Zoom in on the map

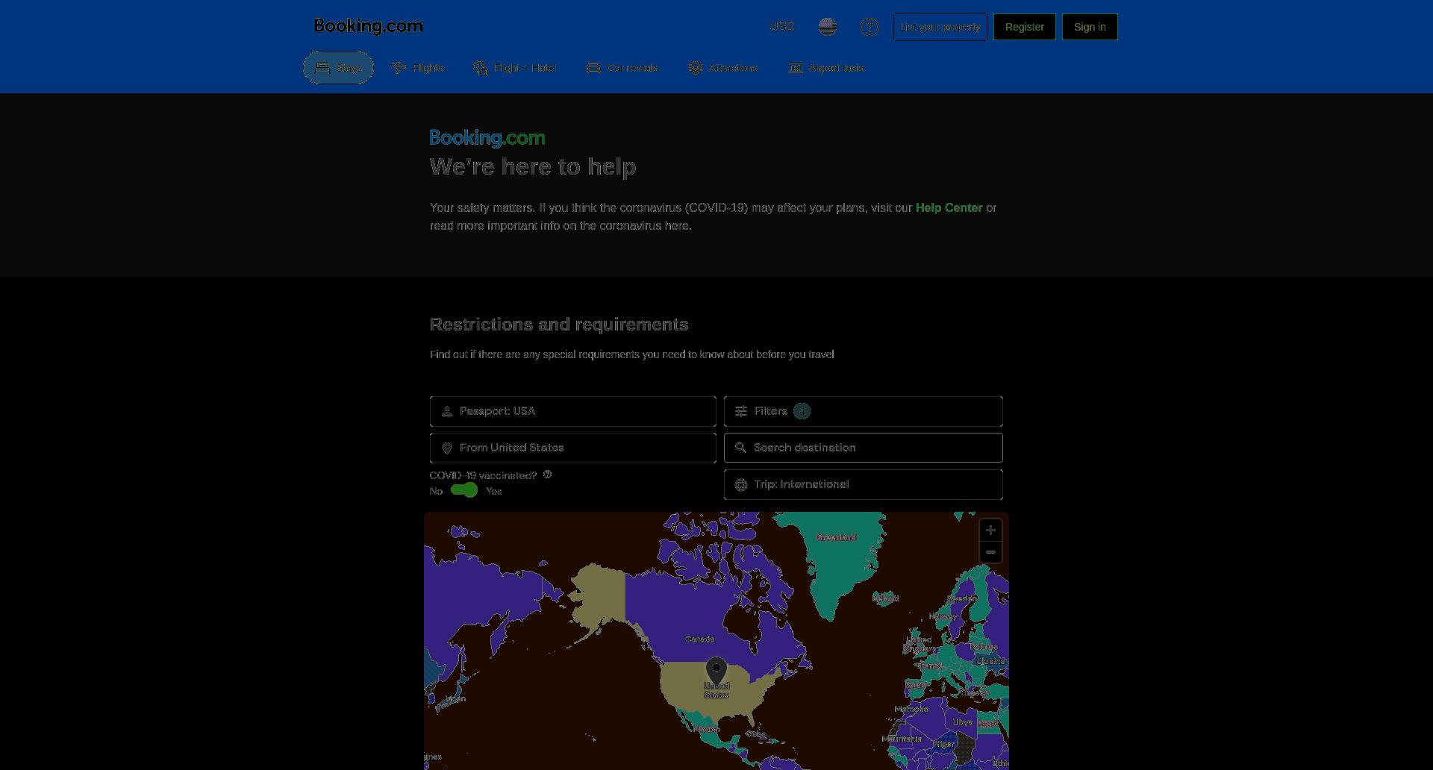990,530
